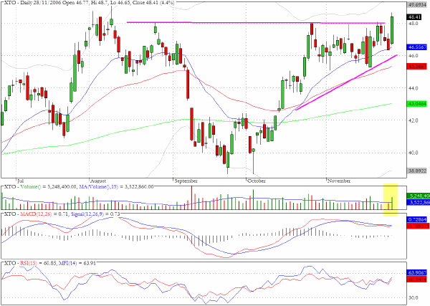
Task: Click the 48.0 price axis label
Action: (x=413, y=24)
